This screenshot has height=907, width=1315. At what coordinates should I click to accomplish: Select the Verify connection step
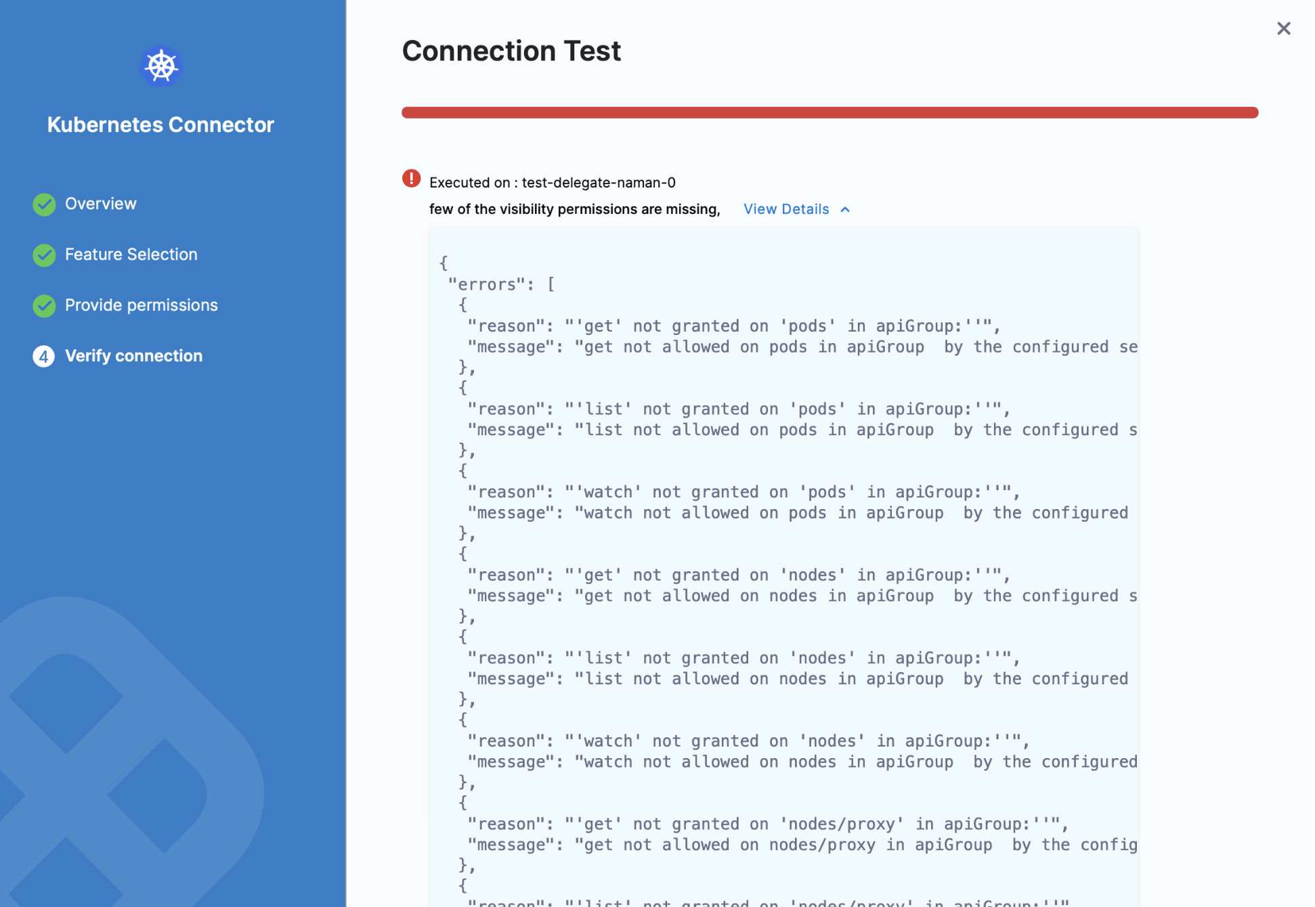[133, 356]
